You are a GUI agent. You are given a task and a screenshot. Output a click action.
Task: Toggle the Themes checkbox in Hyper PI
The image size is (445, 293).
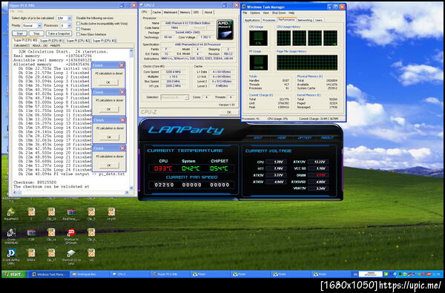coord(79,29)
